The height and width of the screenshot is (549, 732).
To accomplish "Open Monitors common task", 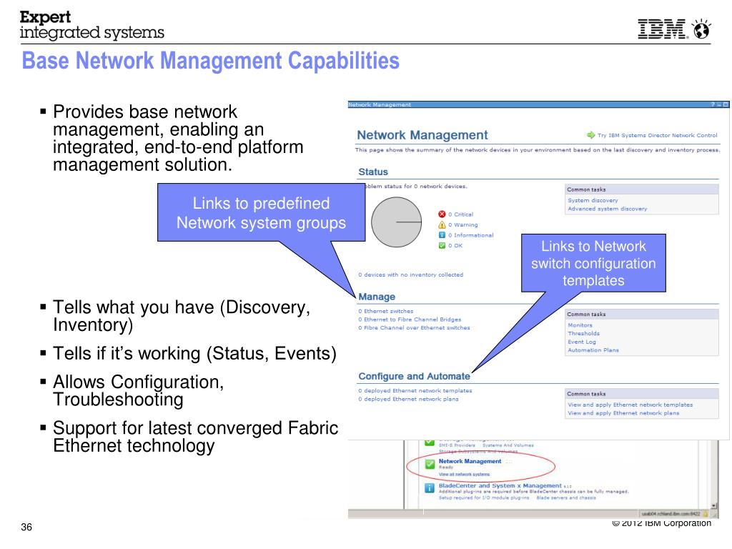I will pyautogui.click(x=580, y=325).
